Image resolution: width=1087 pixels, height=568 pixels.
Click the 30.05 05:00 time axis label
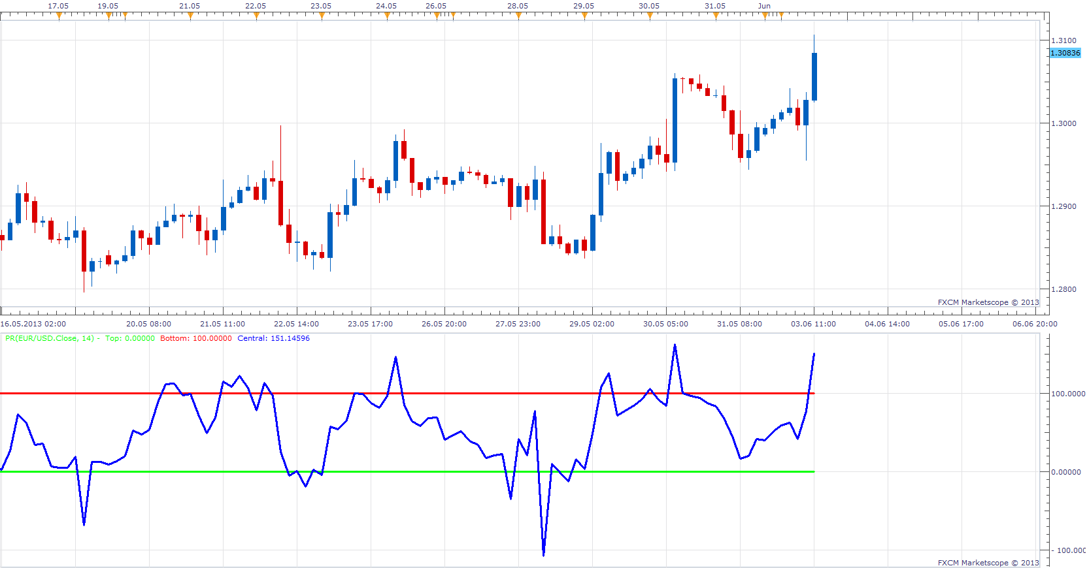[665, 324]
